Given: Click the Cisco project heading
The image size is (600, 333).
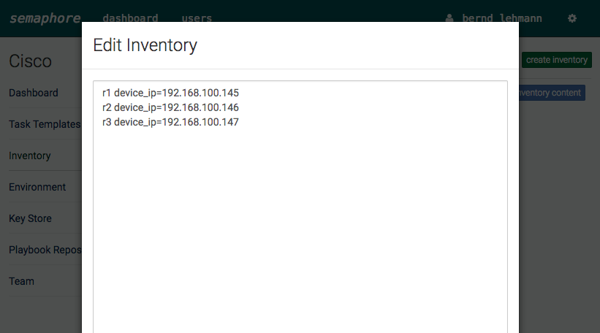Looking at the screenshot, I should click(30, 61).
